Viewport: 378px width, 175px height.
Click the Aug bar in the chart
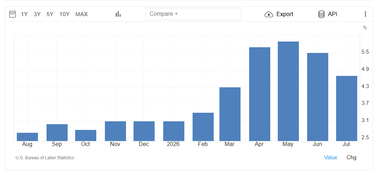point(27,137)
